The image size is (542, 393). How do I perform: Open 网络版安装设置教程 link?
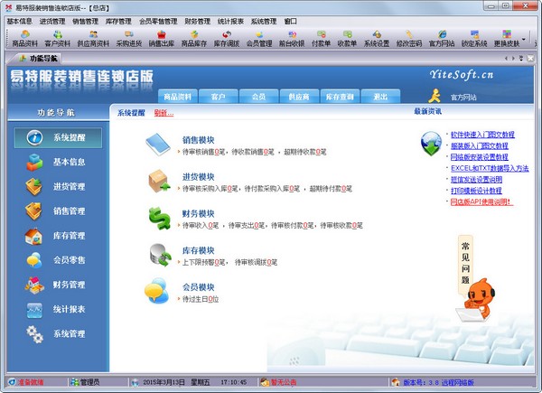(480, 157)
